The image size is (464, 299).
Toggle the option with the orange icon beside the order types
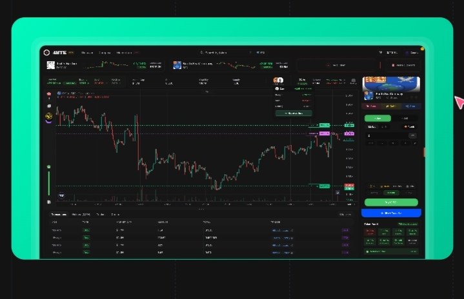pos(410,127)
